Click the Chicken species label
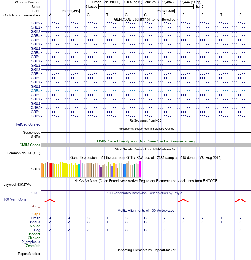The height and width of the screenshot is (260, 251). pyautogui.click(x=34, y=238)
